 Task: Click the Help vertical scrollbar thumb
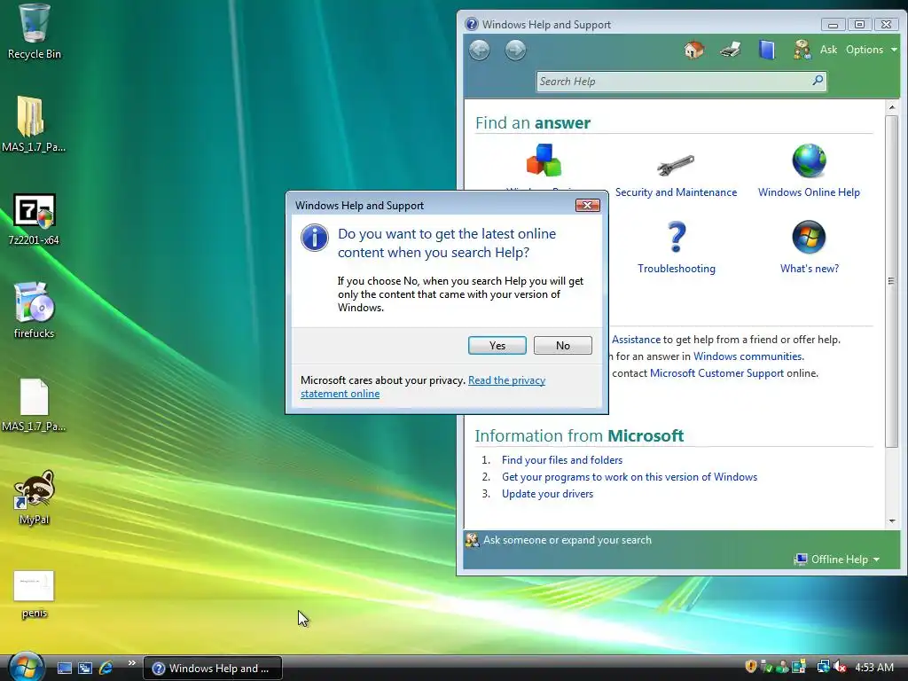pyautogui.click(x=892, y=281)
